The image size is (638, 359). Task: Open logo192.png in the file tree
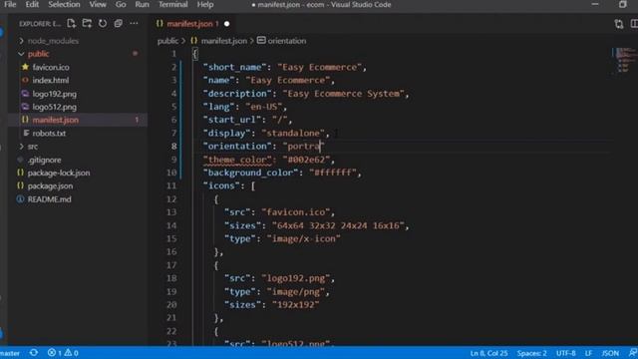(54, 94)
